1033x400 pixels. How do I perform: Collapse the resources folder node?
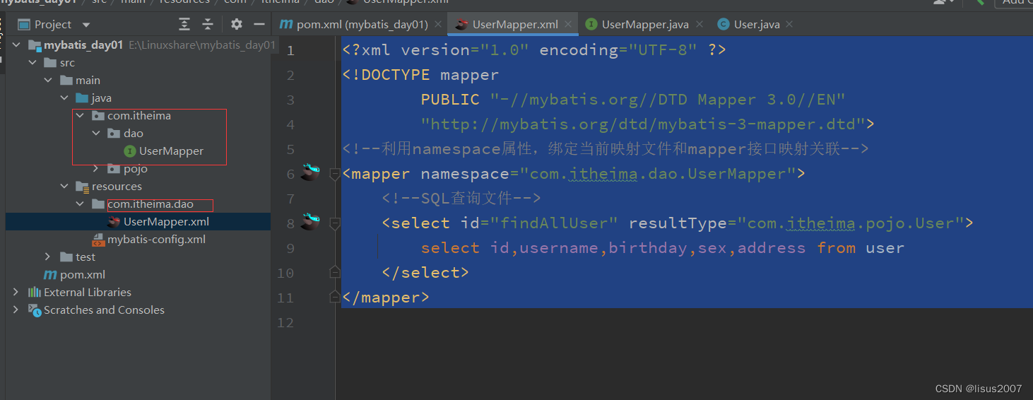(64, 187)
